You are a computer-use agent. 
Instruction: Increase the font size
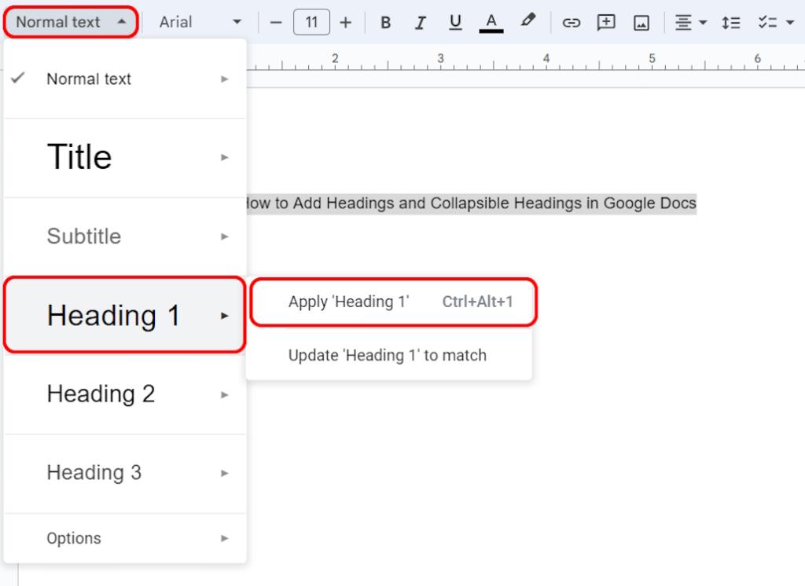coord(346,22)
